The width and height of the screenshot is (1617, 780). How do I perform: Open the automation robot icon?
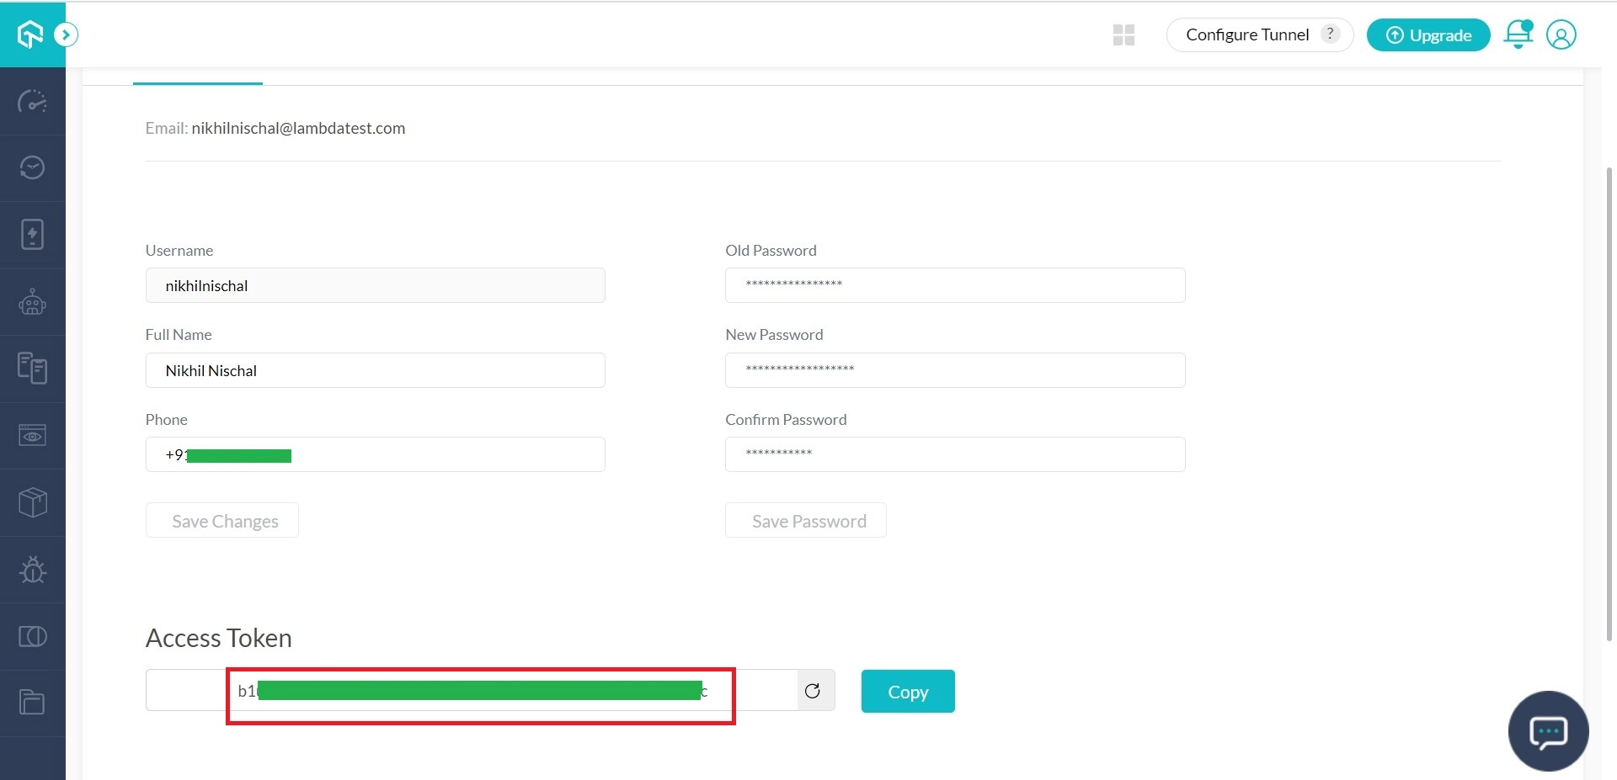(32, 302)
